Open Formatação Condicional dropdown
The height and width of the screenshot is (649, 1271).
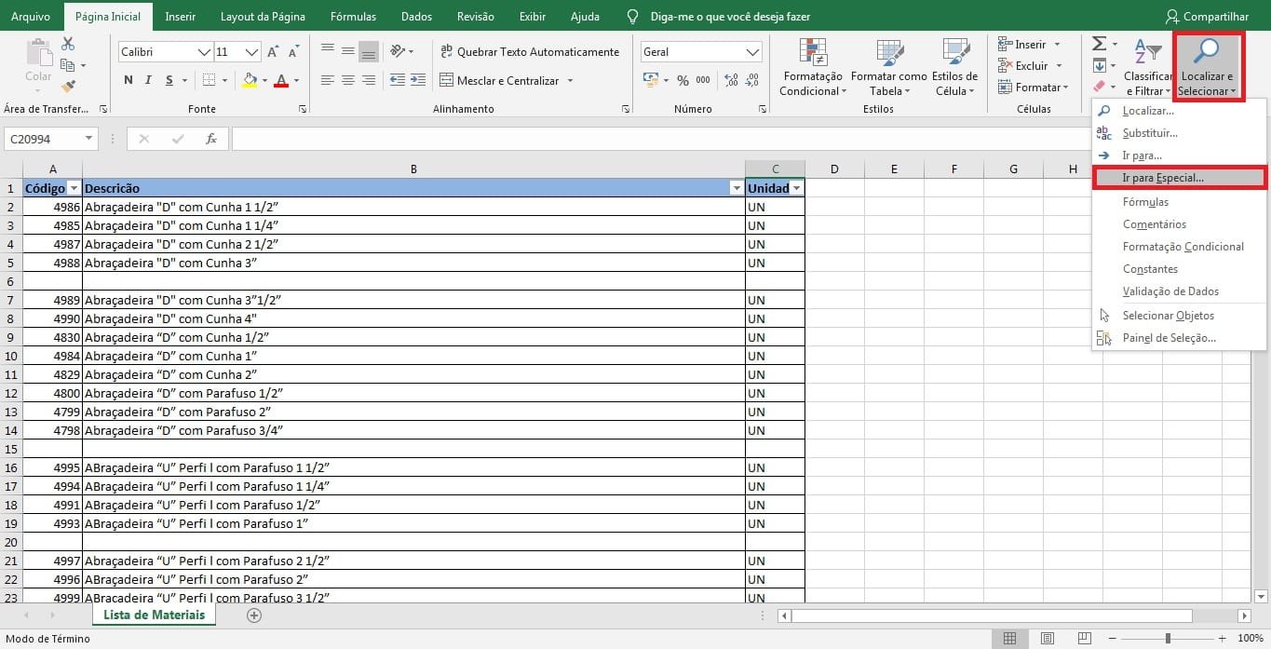[812, 67]
